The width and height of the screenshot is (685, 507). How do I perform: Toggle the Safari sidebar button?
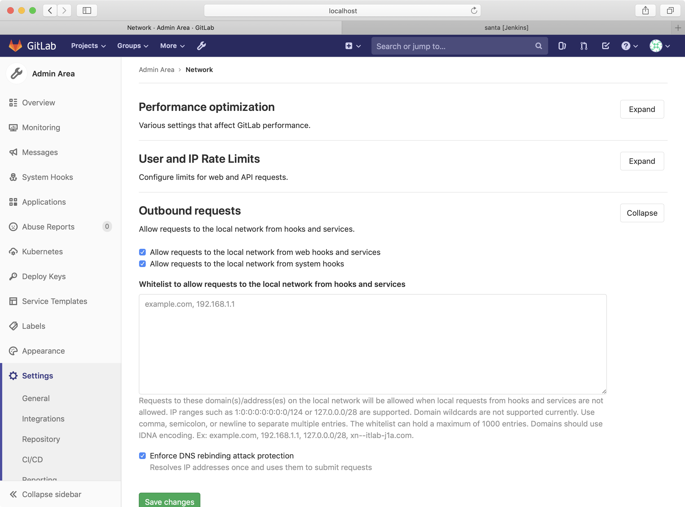(x=87, y=11)
